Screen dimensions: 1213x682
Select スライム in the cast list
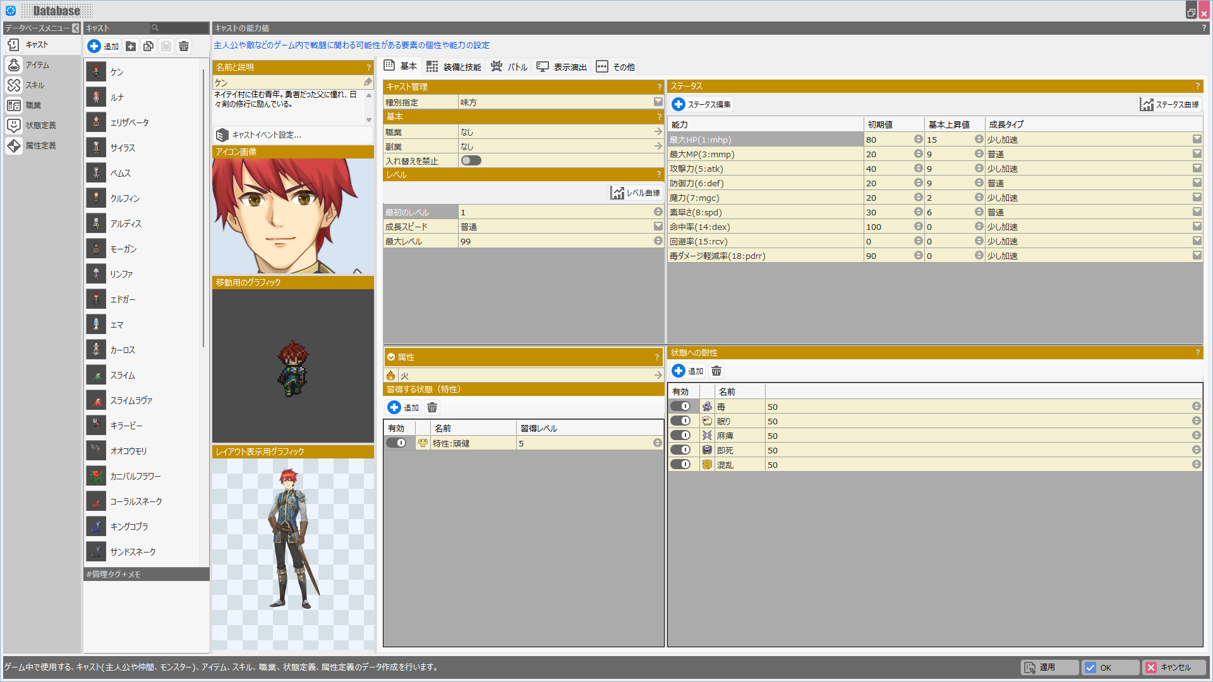pos(123,375)
